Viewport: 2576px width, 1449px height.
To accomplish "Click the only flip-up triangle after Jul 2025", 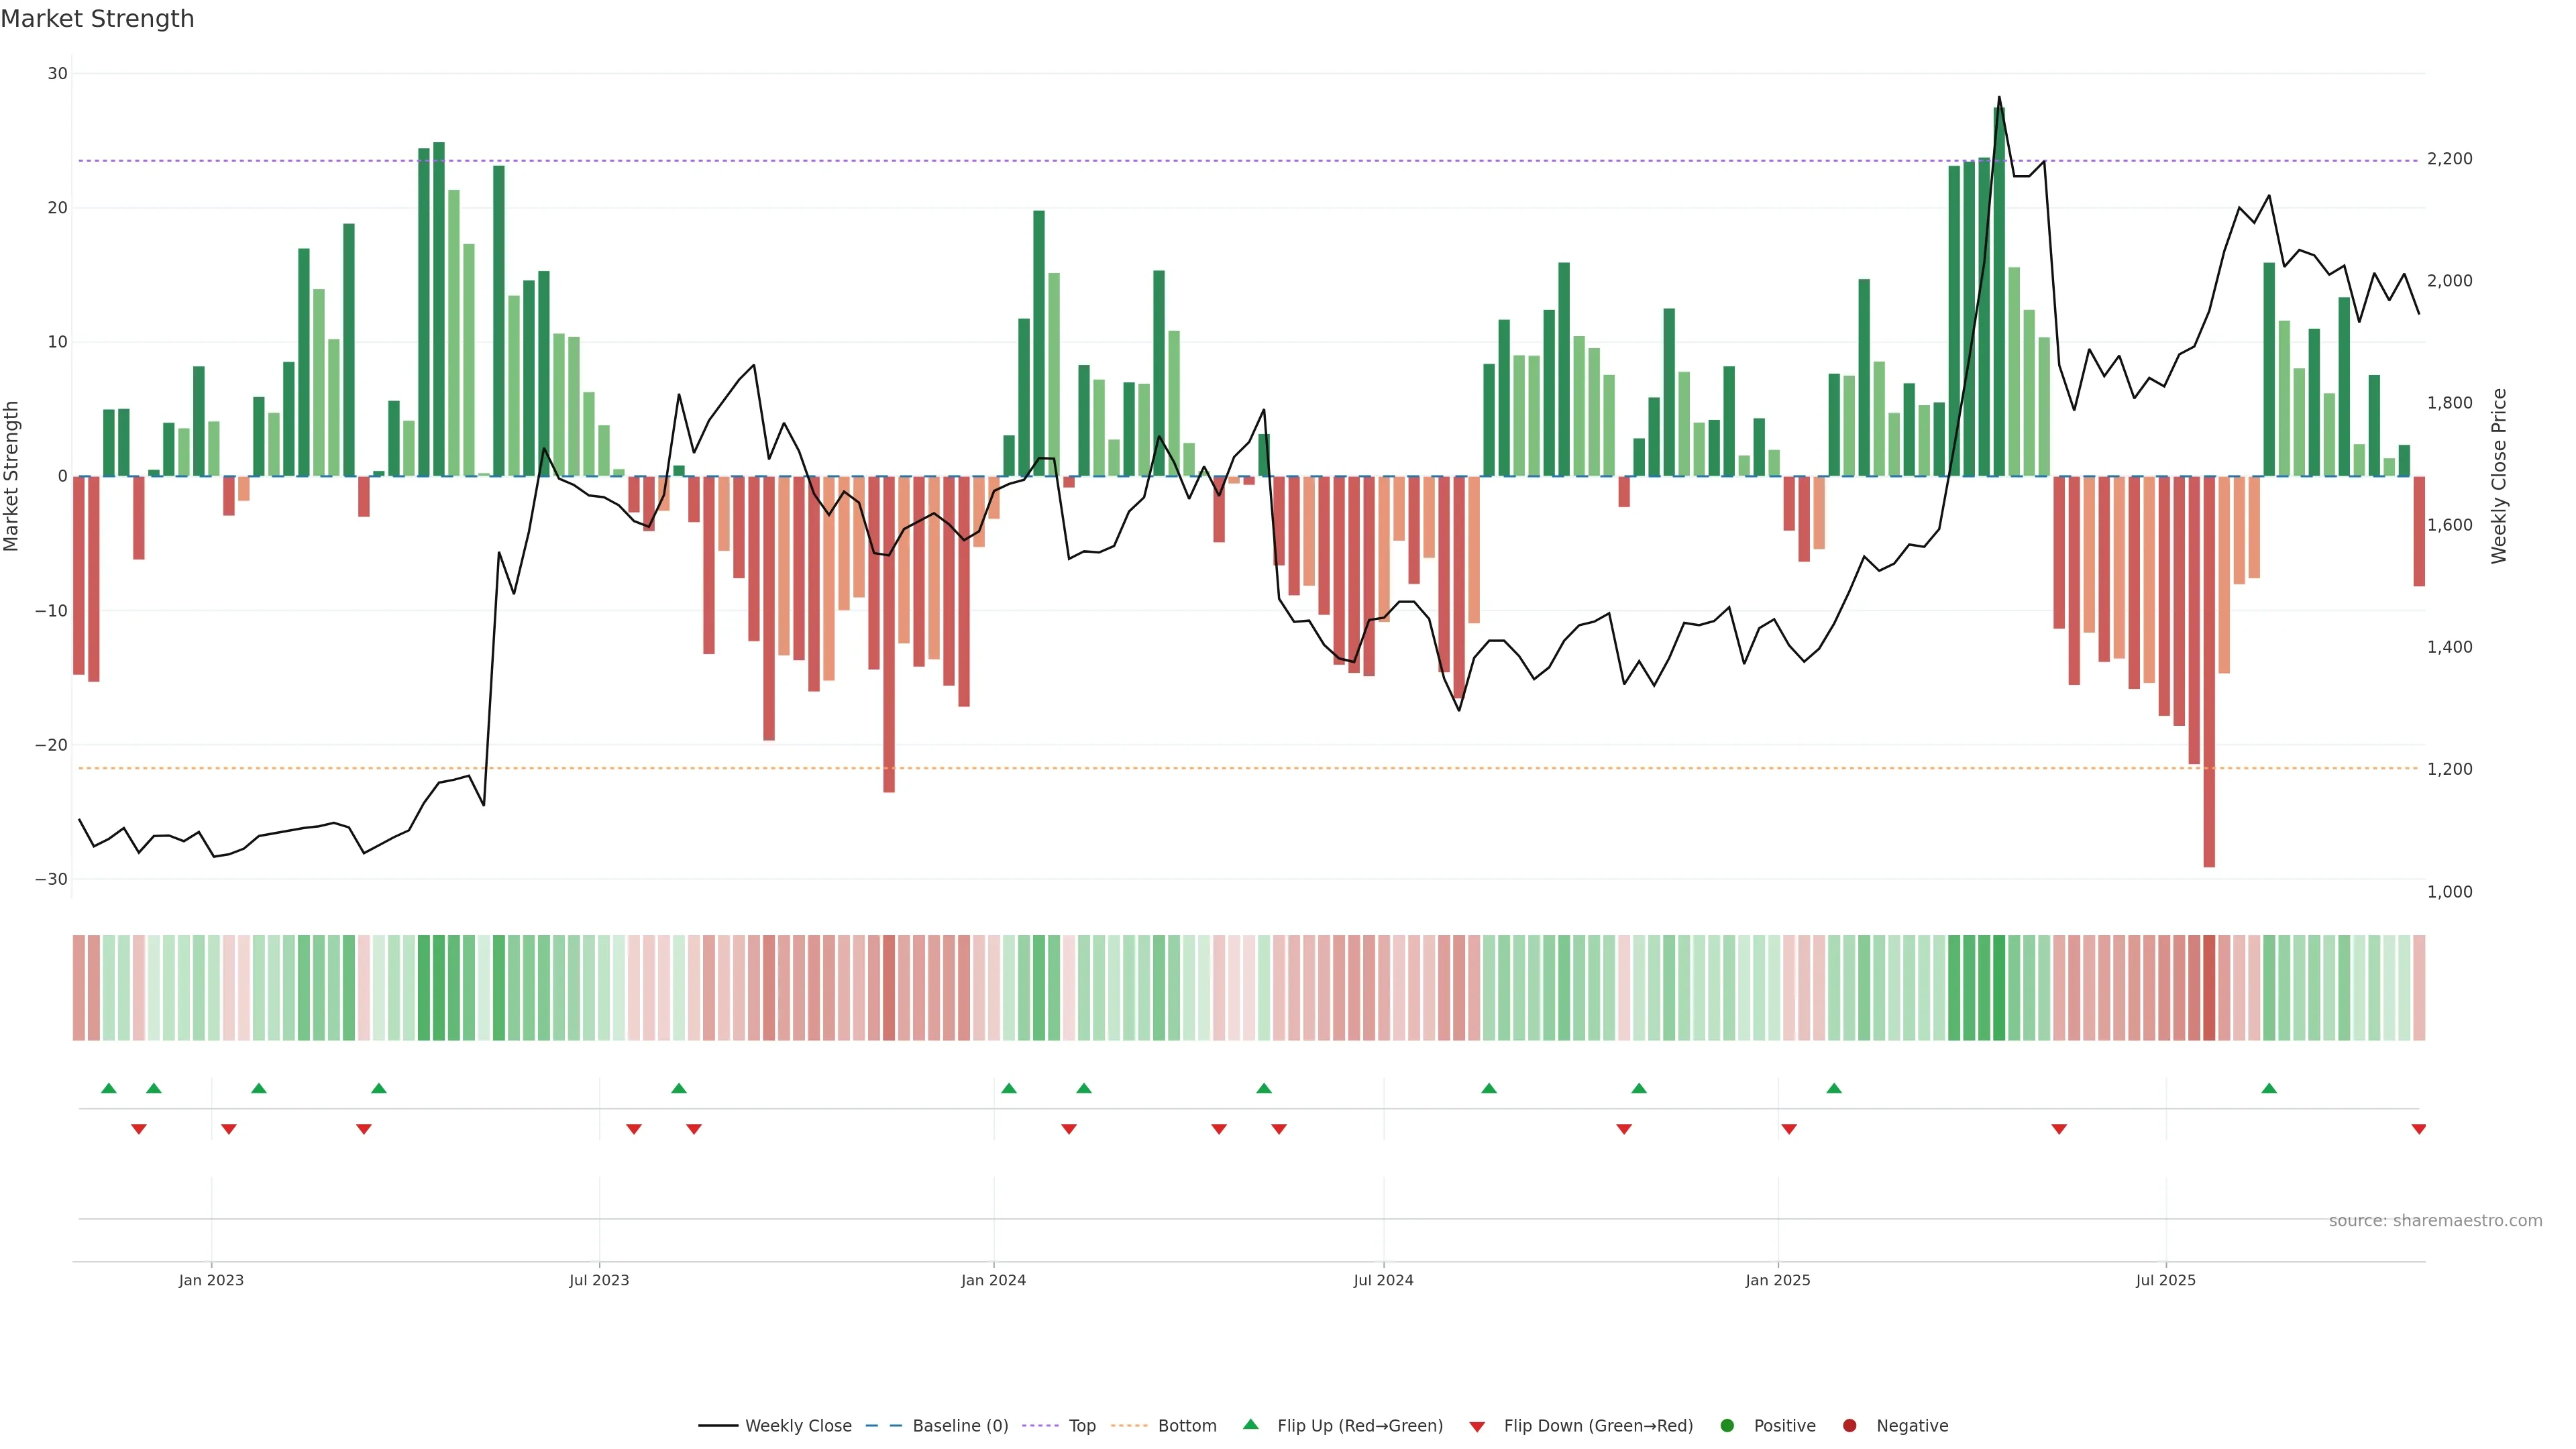I will coord(2269,1088).
